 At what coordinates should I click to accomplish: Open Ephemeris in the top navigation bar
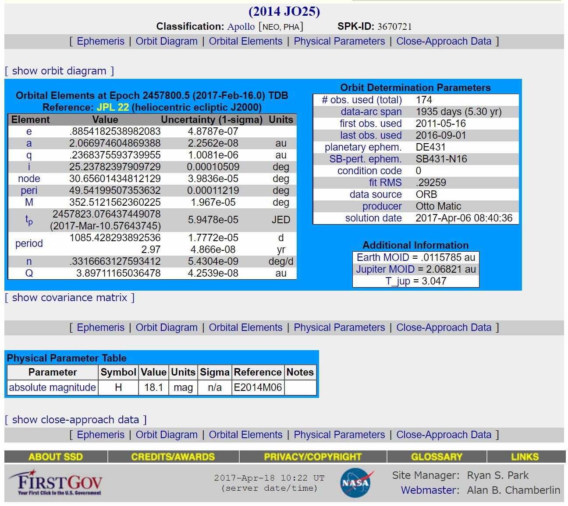101,41
